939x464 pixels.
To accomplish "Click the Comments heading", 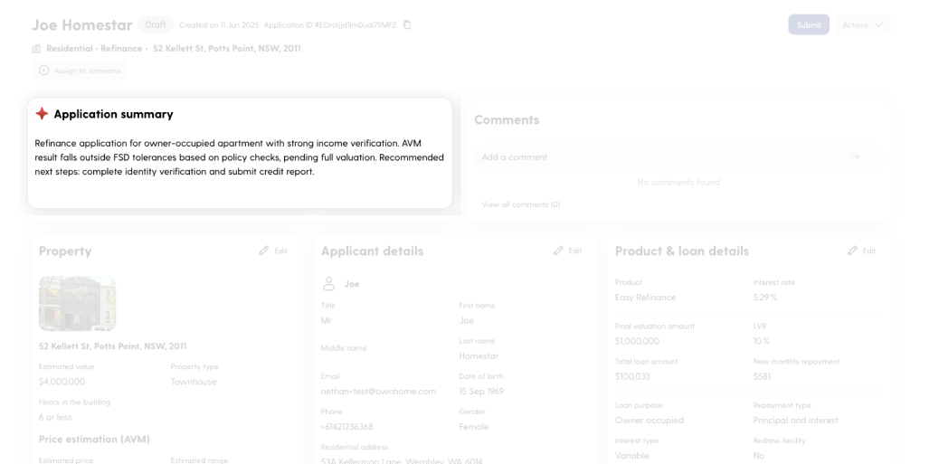I will pyautogui.click(x=507, y=119).
